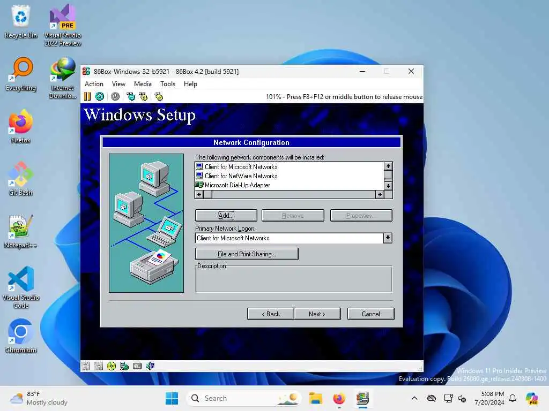Launch Firefox from desktop

click(21, 126)
